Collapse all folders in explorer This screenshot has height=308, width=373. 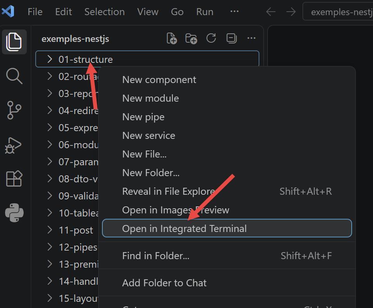(x=231, y=38)
